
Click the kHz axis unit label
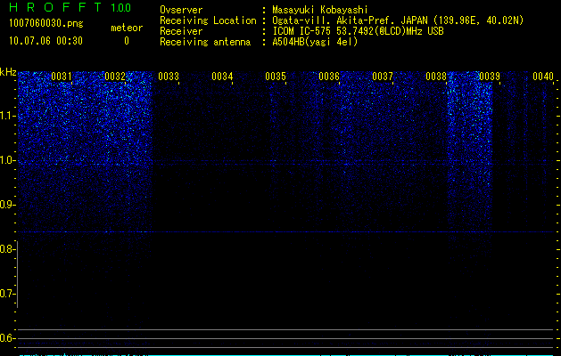(8, 72)
